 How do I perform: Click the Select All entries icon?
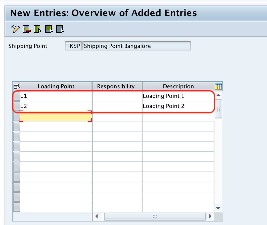click(37, 29)
